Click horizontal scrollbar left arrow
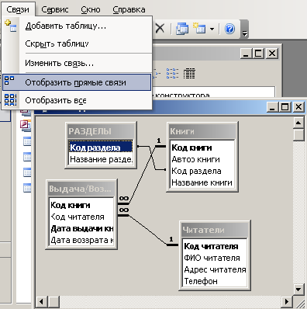This screenshot has width=307, height=309. click(x=41, y=302)
